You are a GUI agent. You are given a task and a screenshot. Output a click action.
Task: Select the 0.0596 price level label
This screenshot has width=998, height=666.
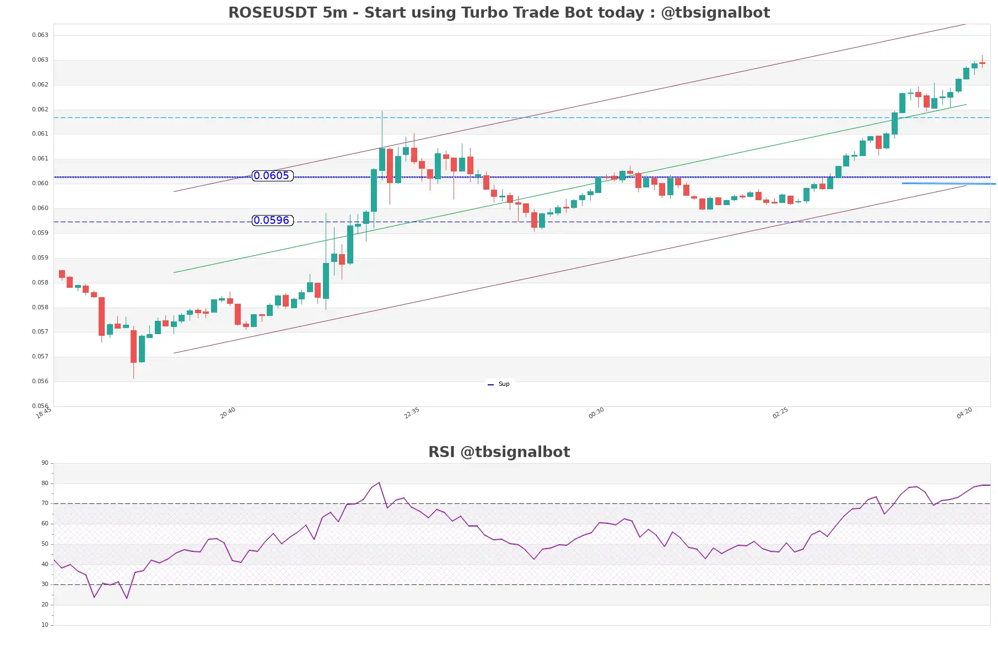click(272, 221)
